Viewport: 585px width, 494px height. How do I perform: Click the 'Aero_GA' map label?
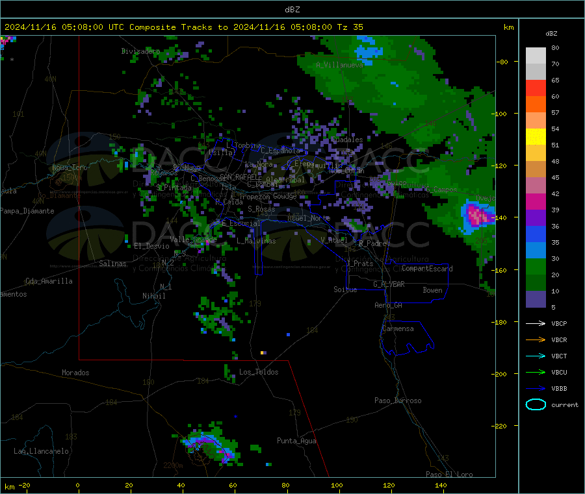[388, 305]
